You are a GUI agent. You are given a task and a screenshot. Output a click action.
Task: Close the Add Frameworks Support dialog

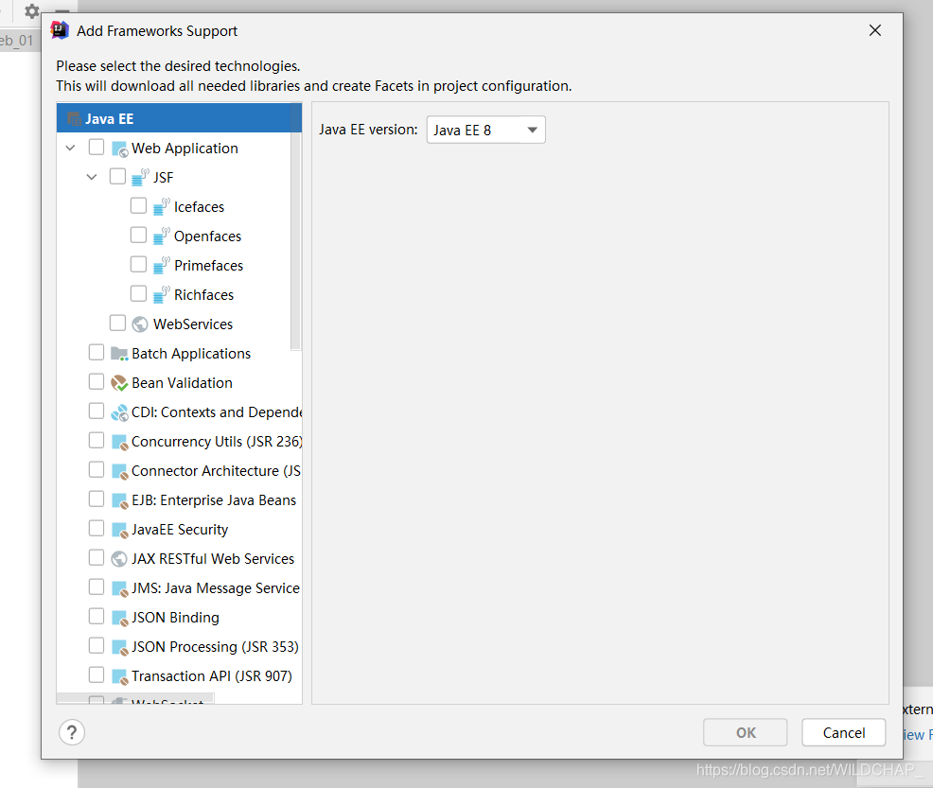pyautogui.click(x=875, y=30)
